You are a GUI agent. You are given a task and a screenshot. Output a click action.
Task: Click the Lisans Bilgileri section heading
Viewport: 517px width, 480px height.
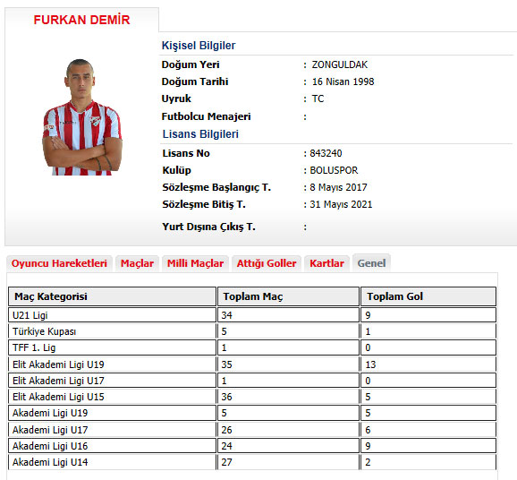200,134
